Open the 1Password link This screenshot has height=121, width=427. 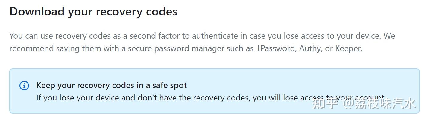click(x=275, y=48)
